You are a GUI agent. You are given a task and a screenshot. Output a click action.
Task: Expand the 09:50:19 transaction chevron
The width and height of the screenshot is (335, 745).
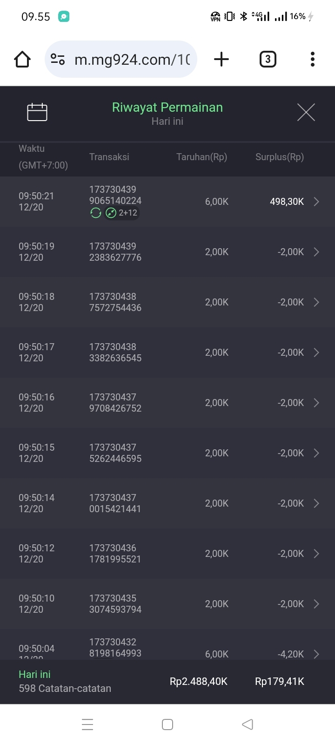pyautogui.click(x=316, y=252)
